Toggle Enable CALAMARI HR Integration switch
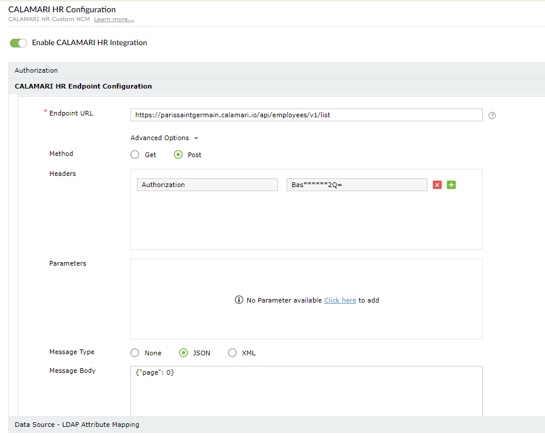The image size is (545, 438). click(19, 43)
